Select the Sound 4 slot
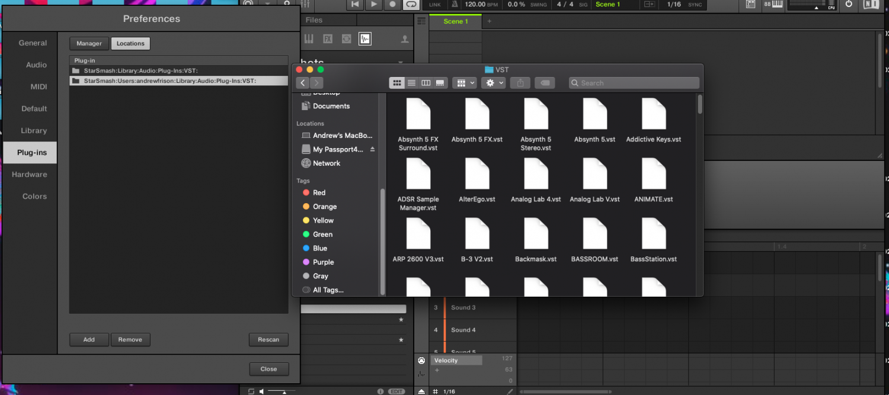889x395 pixels. [463, 330]
